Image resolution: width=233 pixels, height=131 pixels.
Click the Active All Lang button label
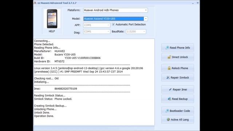(180, 120)
